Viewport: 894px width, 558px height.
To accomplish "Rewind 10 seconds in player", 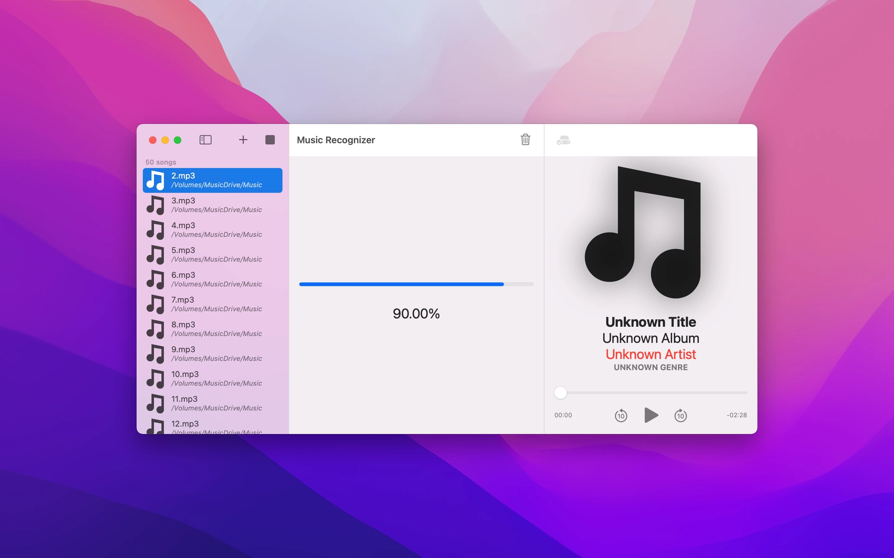I will (621, 415).
